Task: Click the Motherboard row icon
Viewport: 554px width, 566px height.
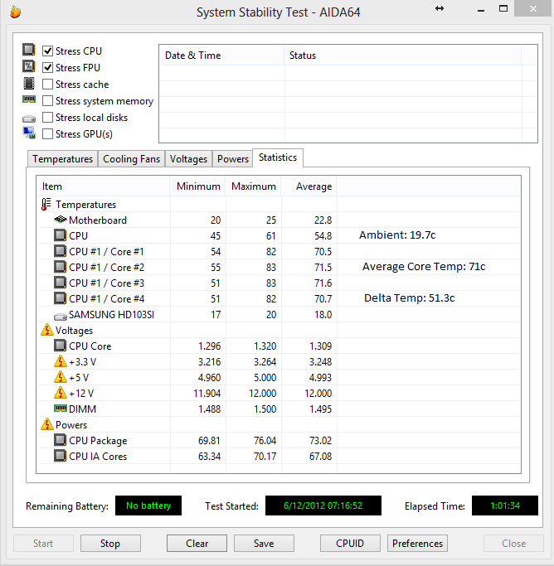Action: 61,219
